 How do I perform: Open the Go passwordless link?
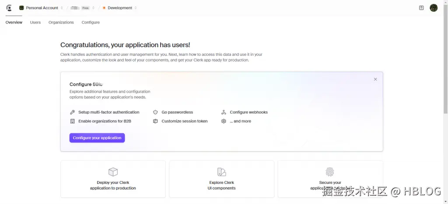point(177,112)
